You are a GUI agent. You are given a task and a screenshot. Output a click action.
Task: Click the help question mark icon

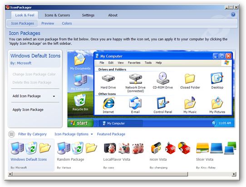tap(233, 14)
